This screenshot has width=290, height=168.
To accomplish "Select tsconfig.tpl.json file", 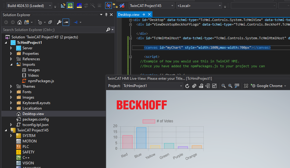I will [35, 125].
